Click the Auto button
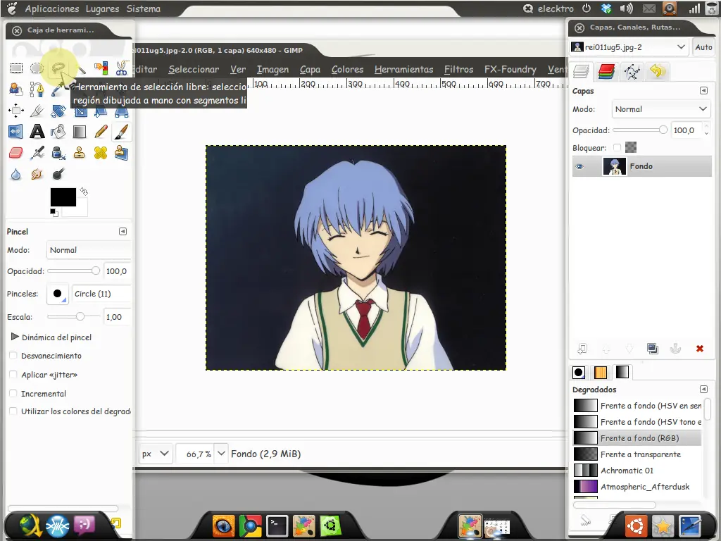 pos(703,47)
